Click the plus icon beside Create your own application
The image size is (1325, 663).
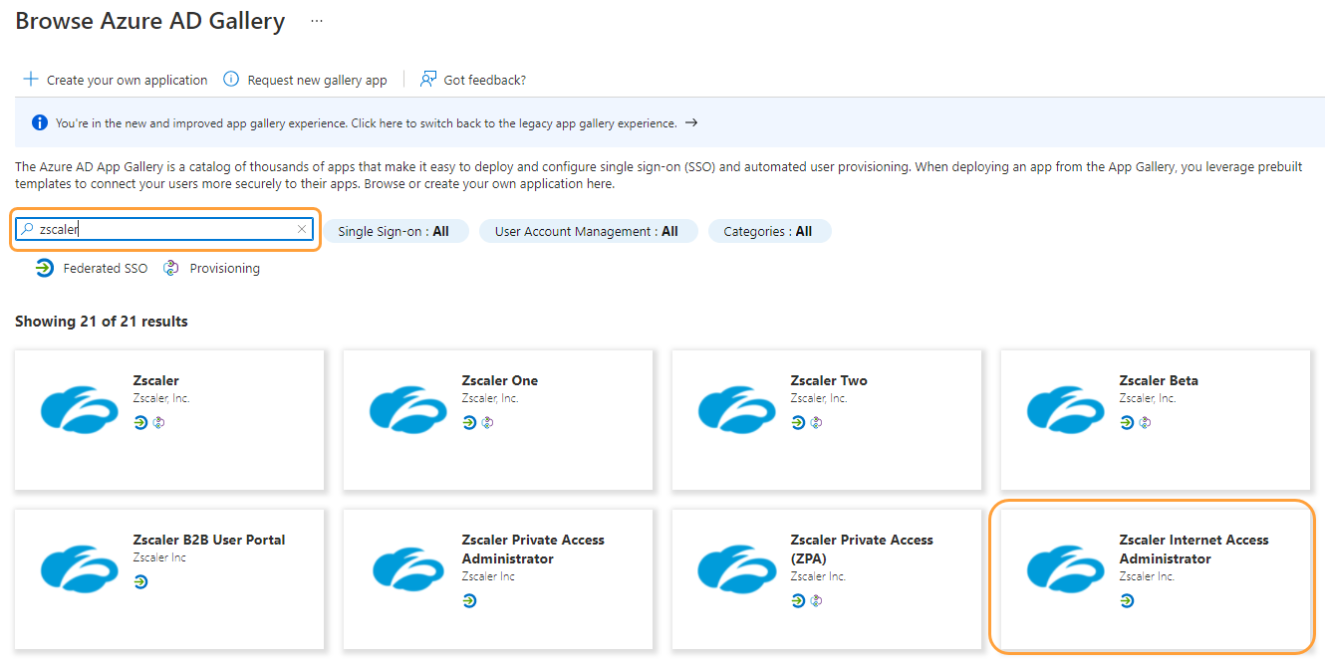(x=31, y=79)
